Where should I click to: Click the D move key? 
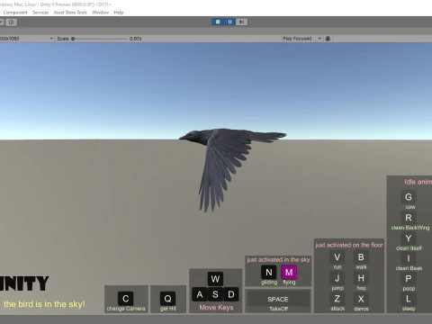click(x=231, y=294)
